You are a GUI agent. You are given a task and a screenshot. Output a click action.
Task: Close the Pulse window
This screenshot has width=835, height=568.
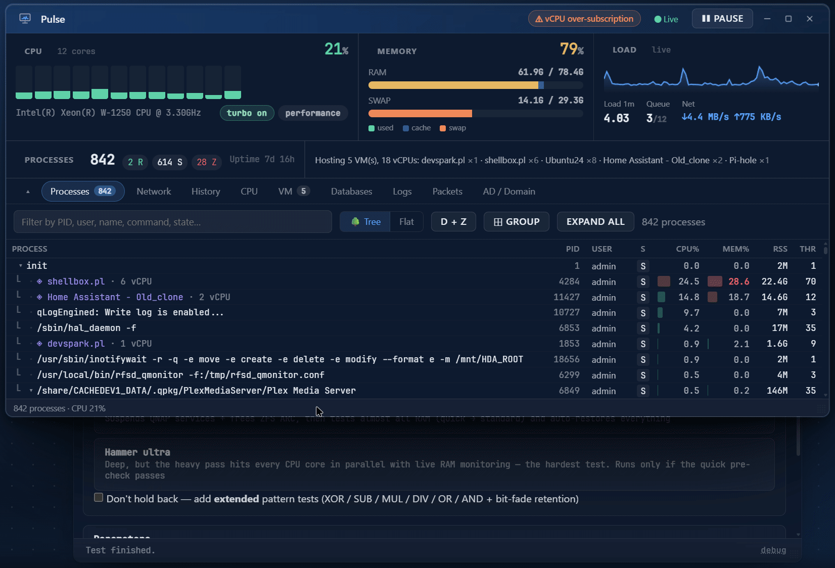tap(810, 19)
